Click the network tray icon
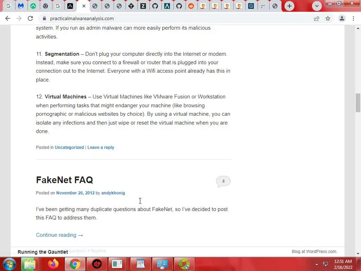 [x=325, y=264]
